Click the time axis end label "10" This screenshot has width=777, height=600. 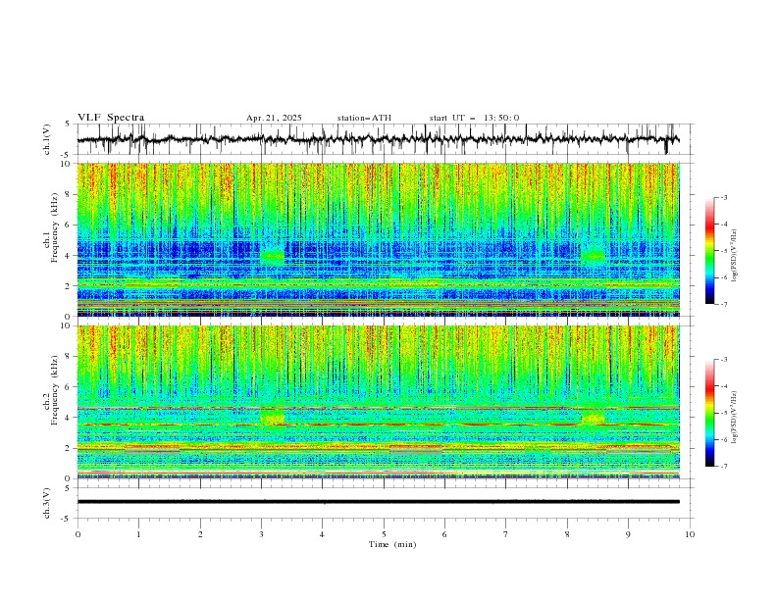[690, 534]
